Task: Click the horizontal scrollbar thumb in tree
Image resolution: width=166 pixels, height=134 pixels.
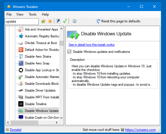Action: point(24,123)
